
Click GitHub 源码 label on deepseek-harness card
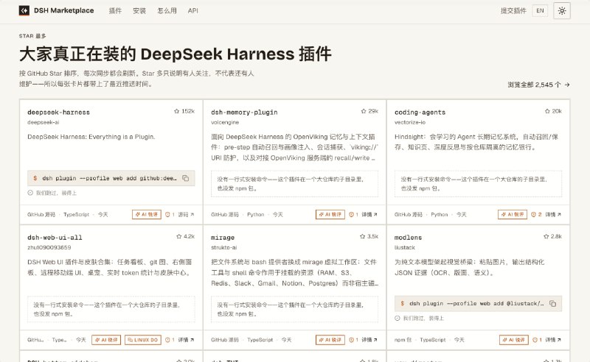tap(41, 214)
